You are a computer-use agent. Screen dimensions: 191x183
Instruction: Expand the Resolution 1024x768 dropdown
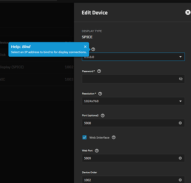click(133, 101)
